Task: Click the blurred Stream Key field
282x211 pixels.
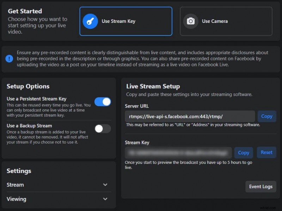Action: click(178, 153)
